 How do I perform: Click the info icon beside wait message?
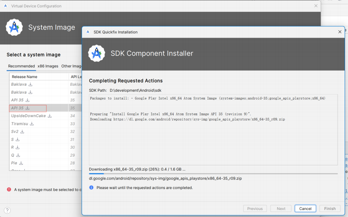click(91, 188)
